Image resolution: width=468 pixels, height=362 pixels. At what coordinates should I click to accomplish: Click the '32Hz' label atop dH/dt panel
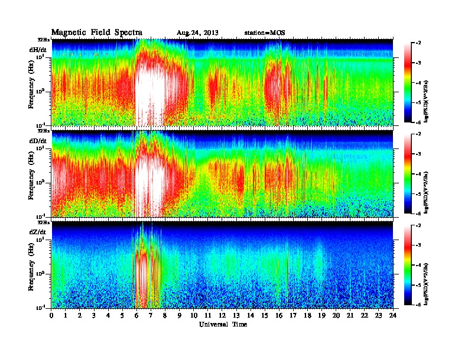(43, 40)
